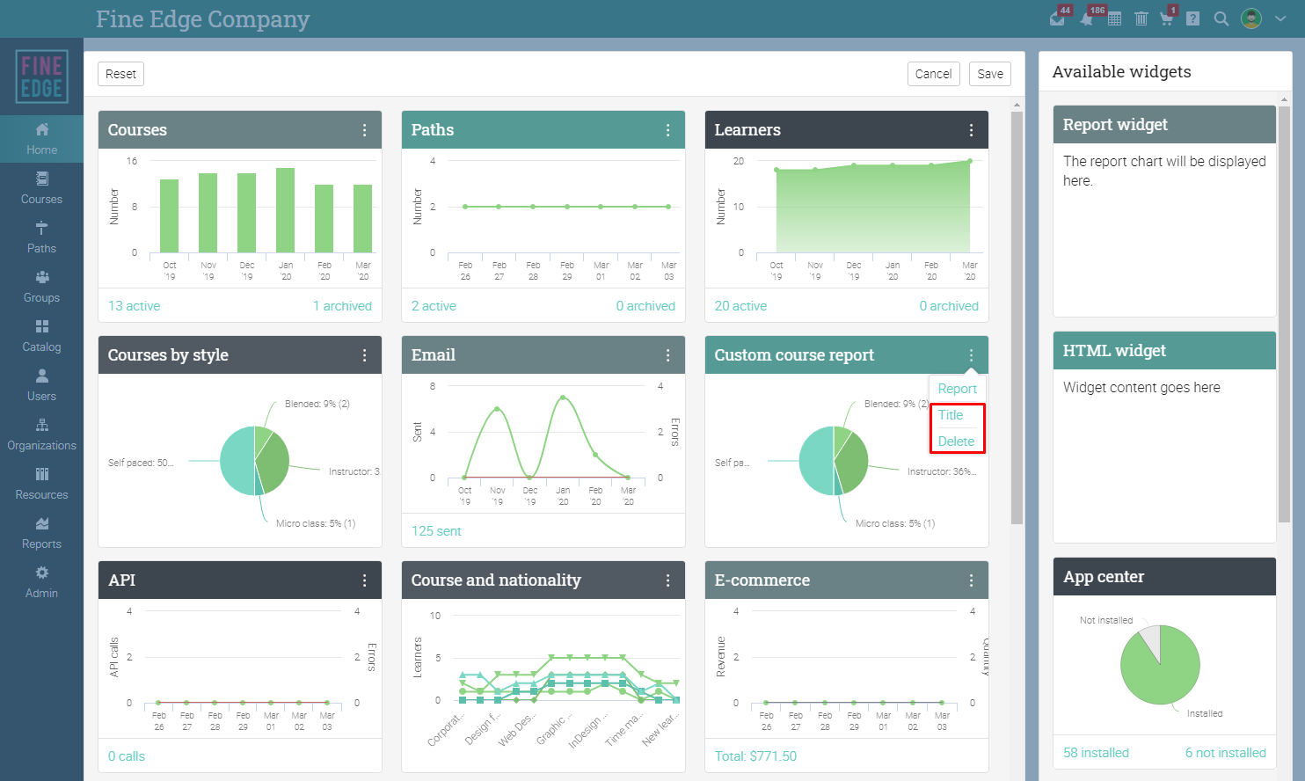The width and height of the screenshot is (1305, 781).
Task: Open the Admin gear in sidebar
Action: (x=41, y=582)
